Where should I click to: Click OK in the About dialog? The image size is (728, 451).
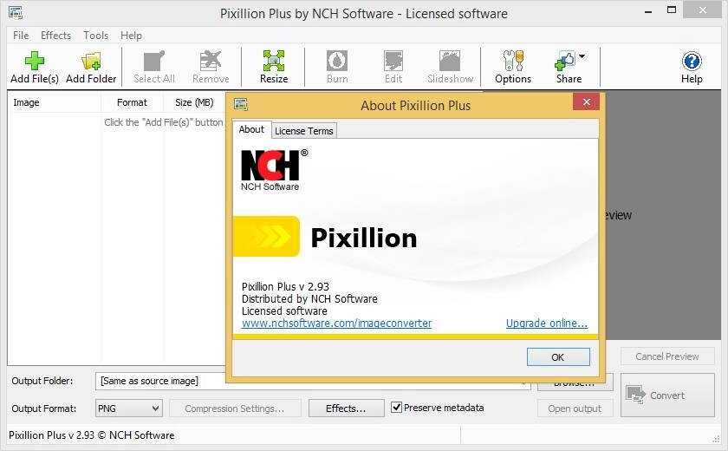pos(558,357)
